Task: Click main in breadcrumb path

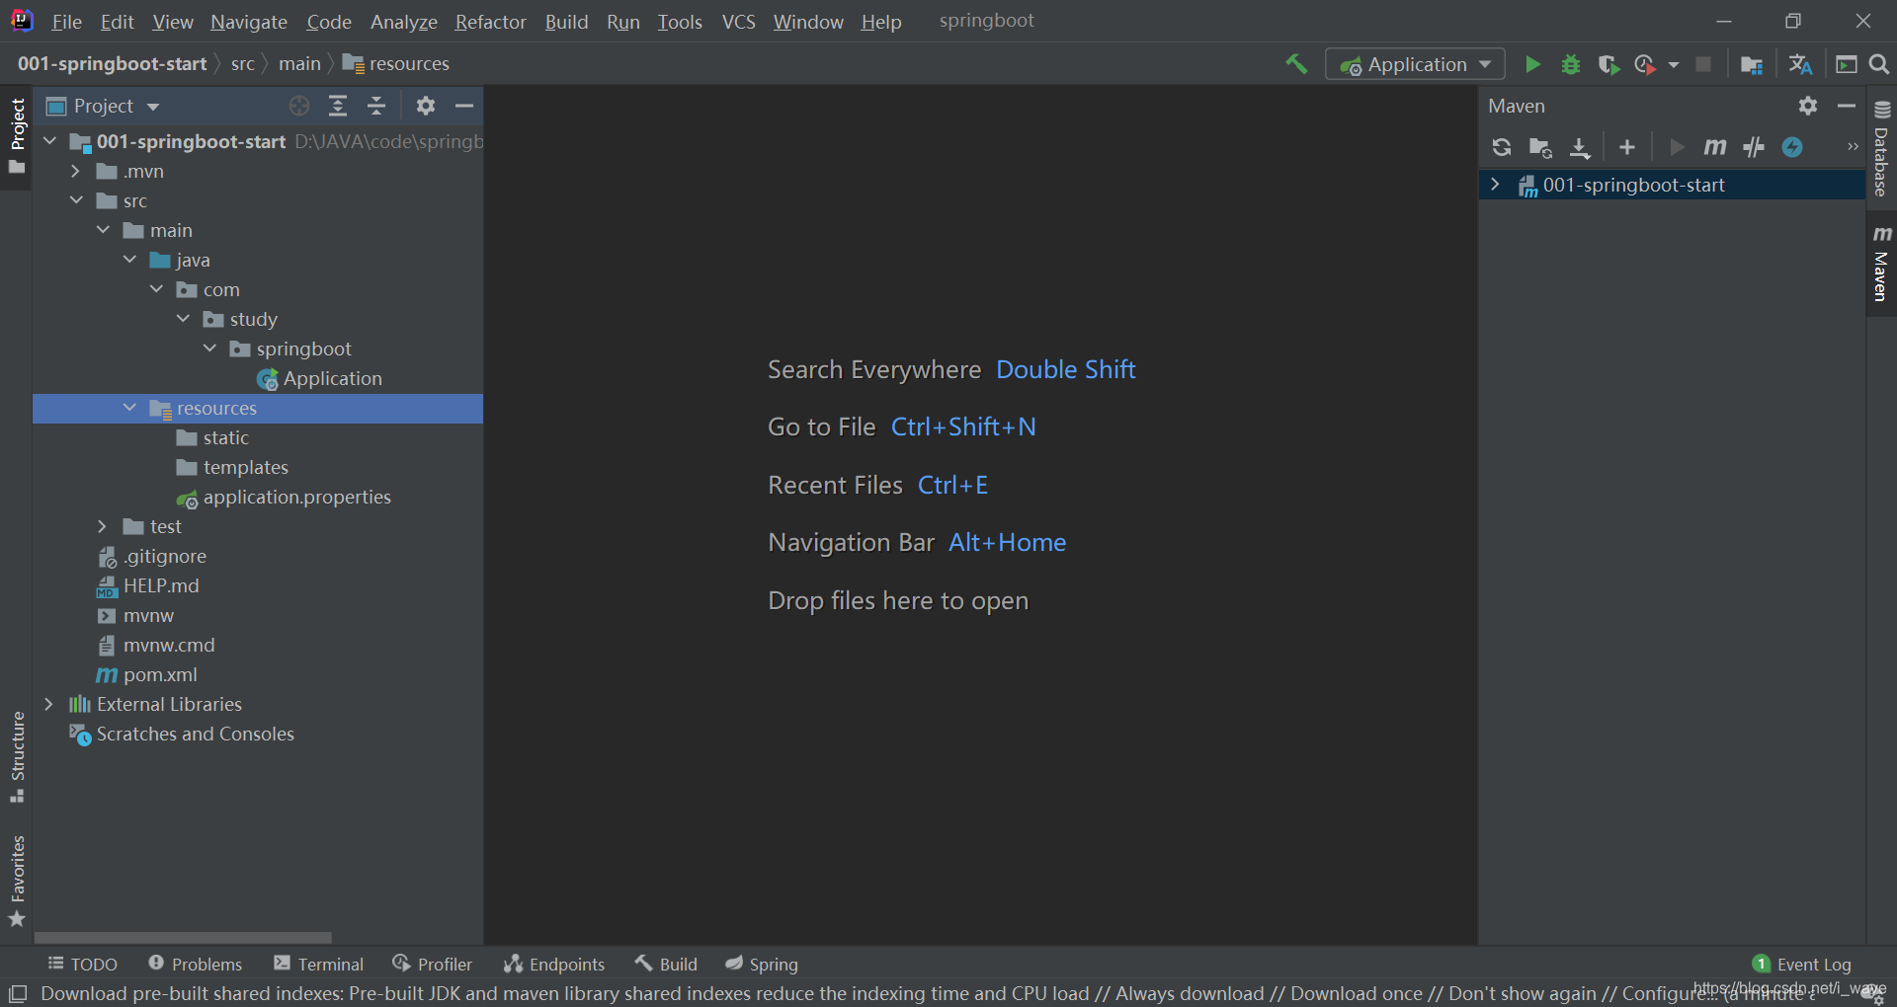Action: [299, 64]
